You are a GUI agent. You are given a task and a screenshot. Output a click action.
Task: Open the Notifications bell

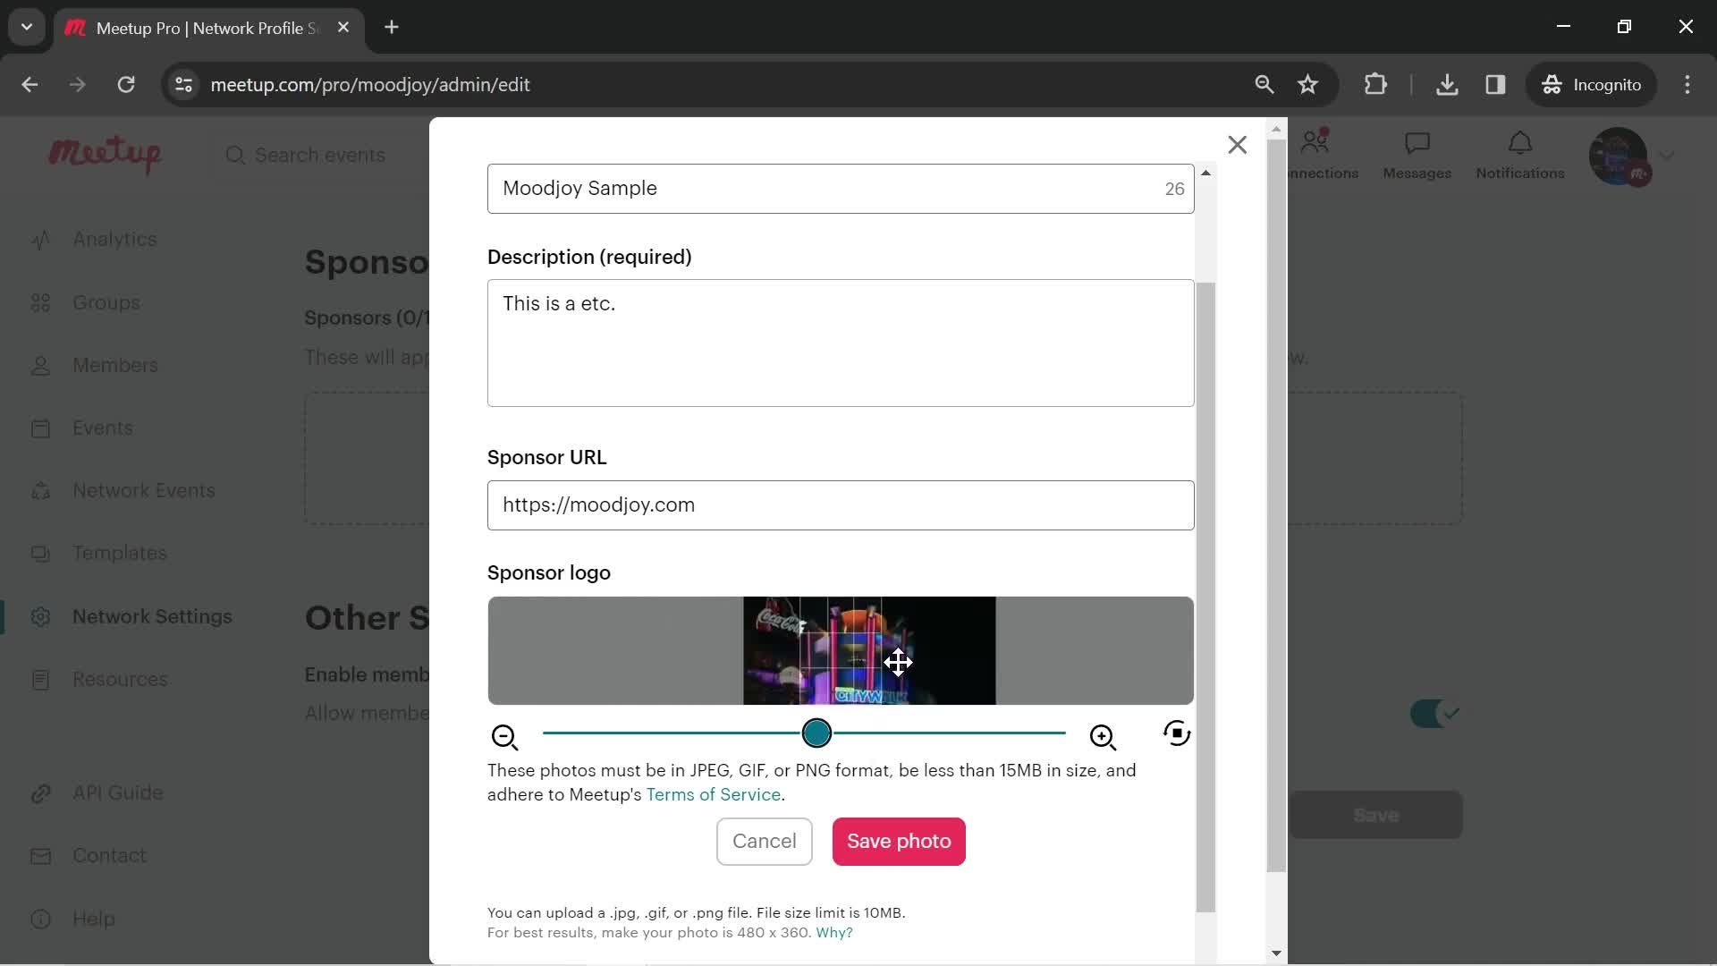(1520, 143)
